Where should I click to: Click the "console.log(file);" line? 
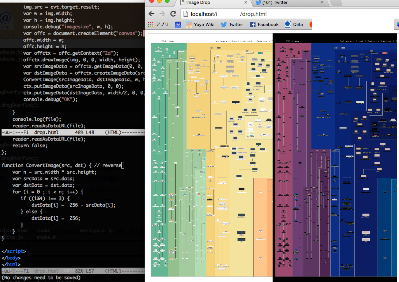coord(37,119)
